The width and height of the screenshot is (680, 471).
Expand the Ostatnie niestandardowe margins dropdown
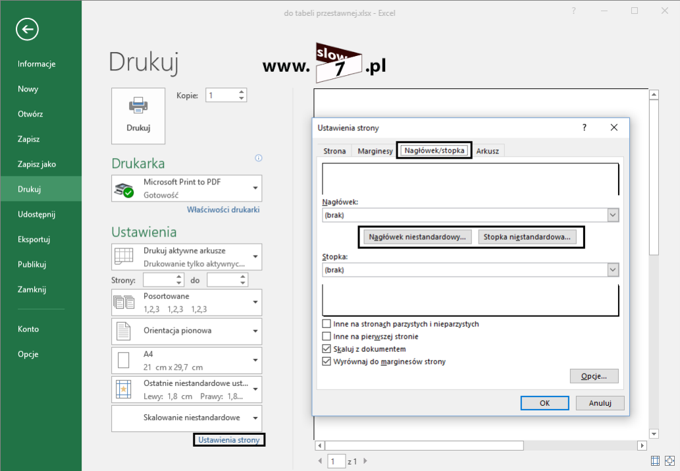pyautogui.click(x=255, y=389)
